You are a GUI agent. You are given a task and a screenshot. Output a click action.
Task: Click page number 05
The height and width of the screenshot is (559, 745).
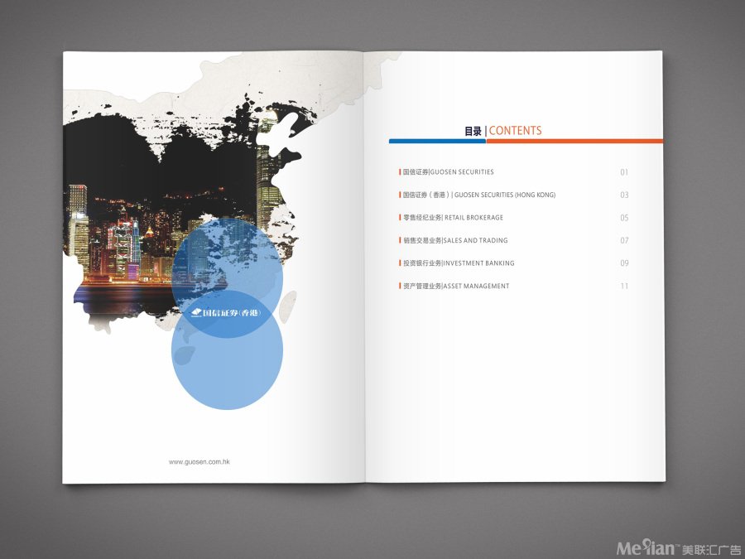(x=624, y=218)
